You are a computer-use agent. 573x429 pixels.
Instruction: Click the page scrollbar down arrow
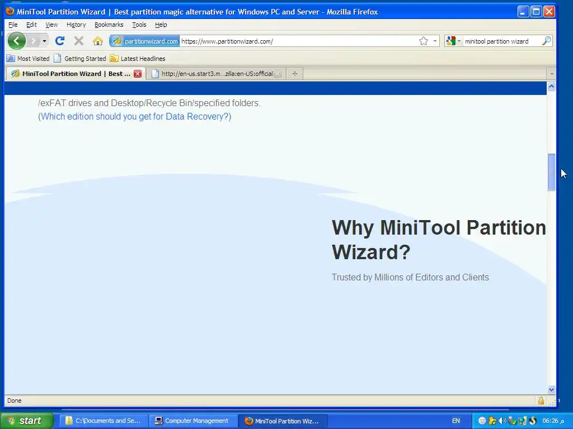click(x=551, y=389)
